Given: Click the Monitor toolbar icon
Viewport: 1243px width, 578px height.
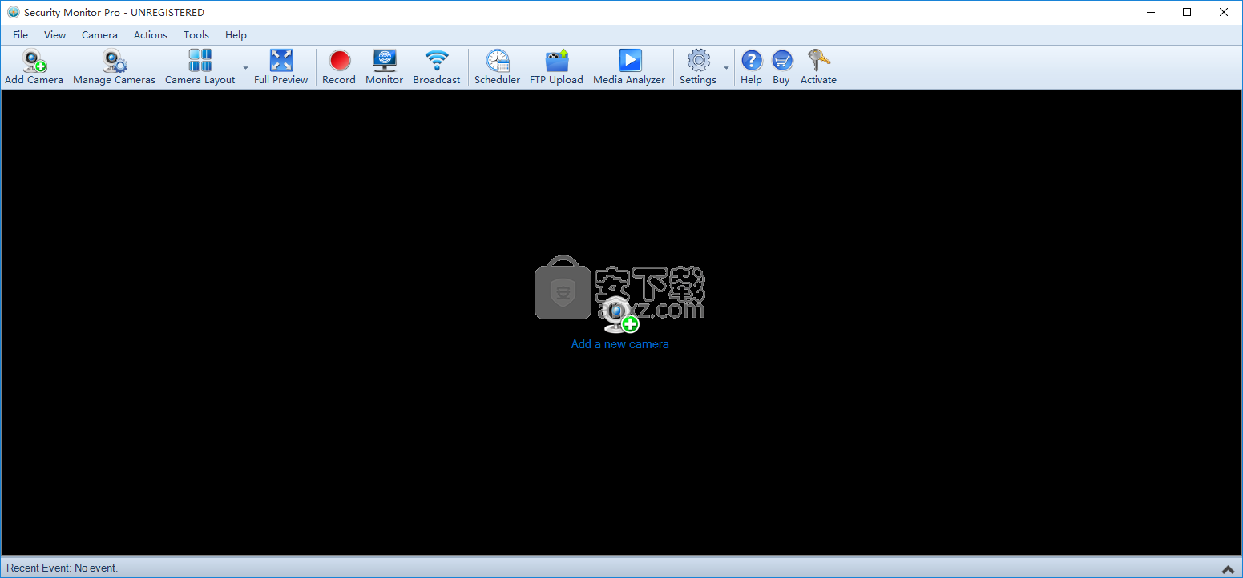Looking at the screenshot, I should point(385,61).
